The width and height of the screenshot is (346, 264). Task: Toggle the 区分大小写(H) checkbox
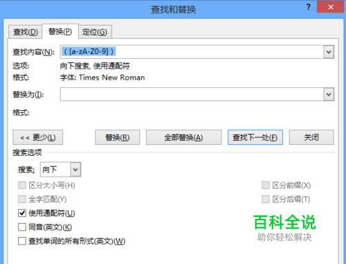coord(22,185)
